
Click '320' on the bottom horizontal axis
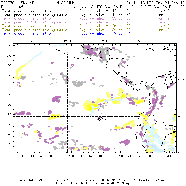[x=169, y=156]
